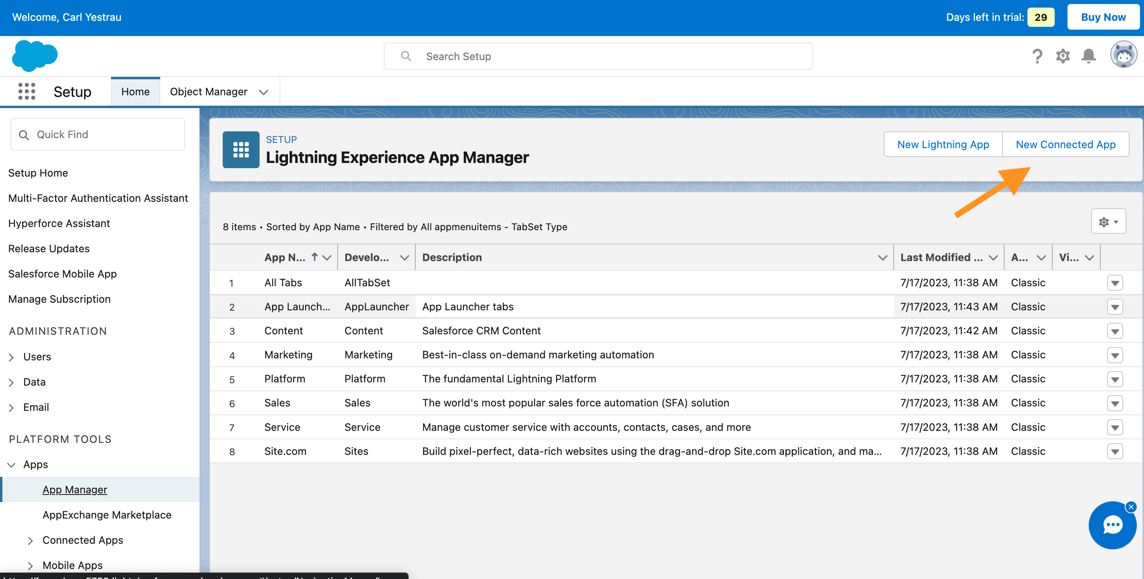Focus the Search Setup field
Screen dimensions: 1144x579
click(x=598, y=56)
